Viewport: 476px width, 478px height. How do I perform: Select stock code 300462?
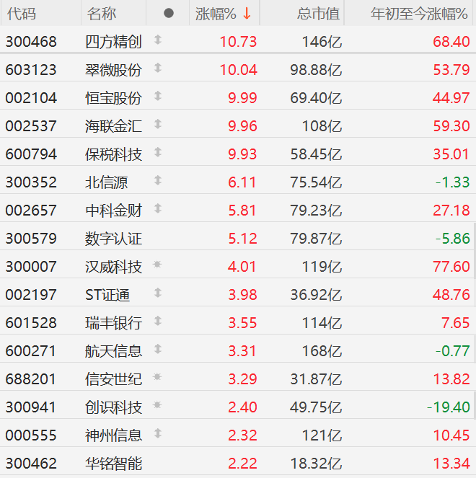point(31,464)
